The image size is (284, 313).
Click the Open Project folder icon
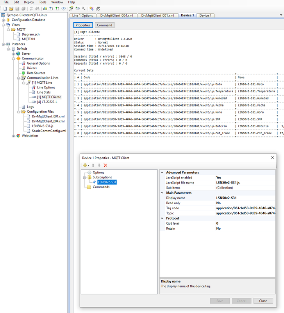tap(11, 9)
